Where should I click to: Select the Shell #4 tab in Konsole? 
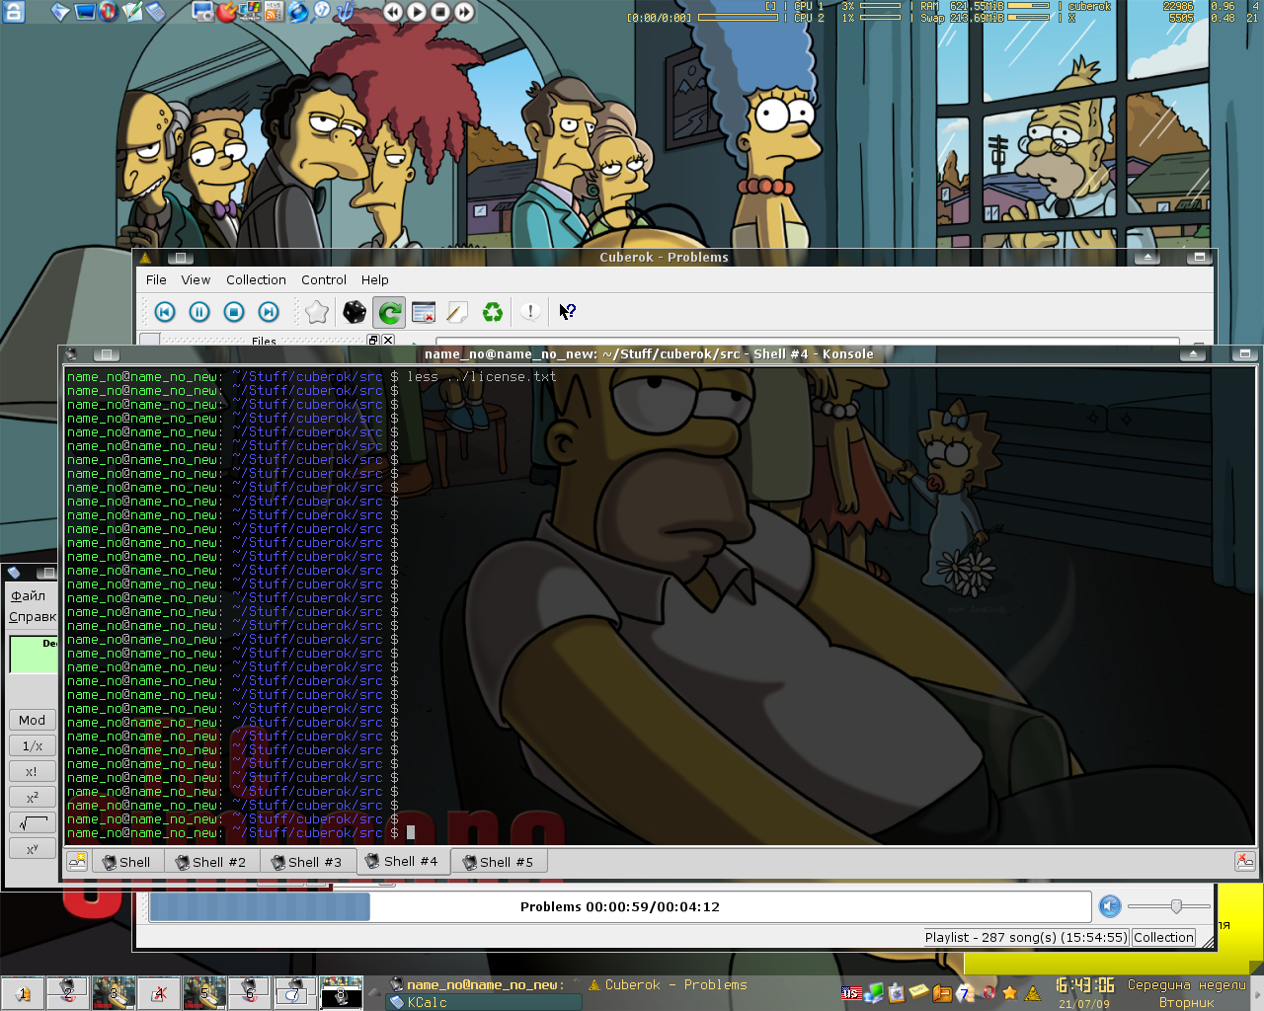click(x=403, y=861)
